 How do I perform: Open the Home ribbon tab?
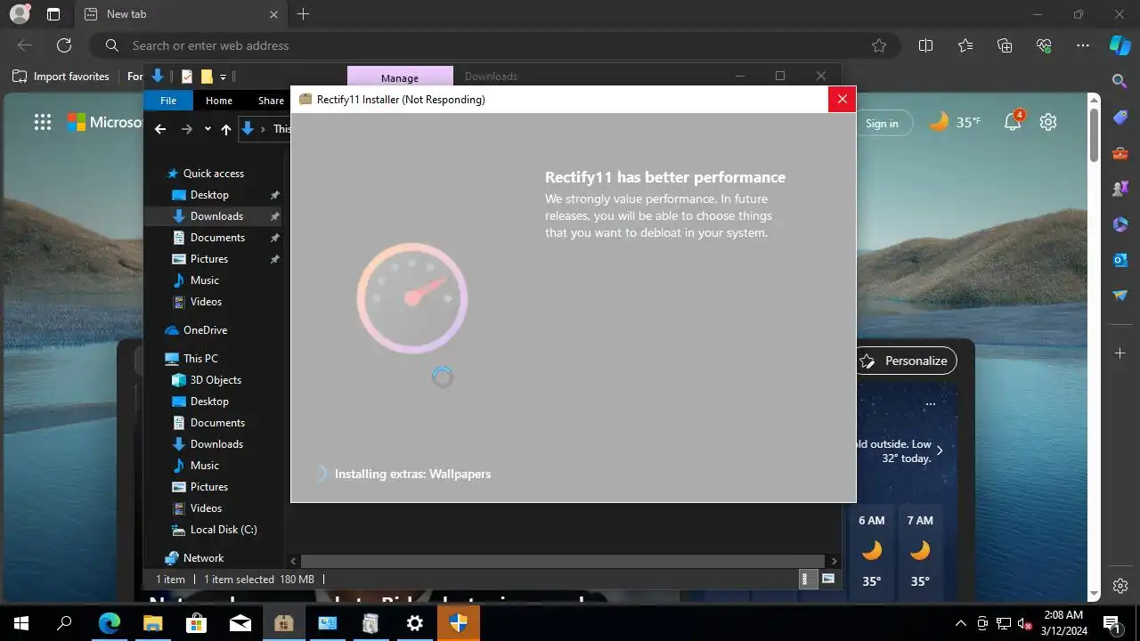coord(219,101)
